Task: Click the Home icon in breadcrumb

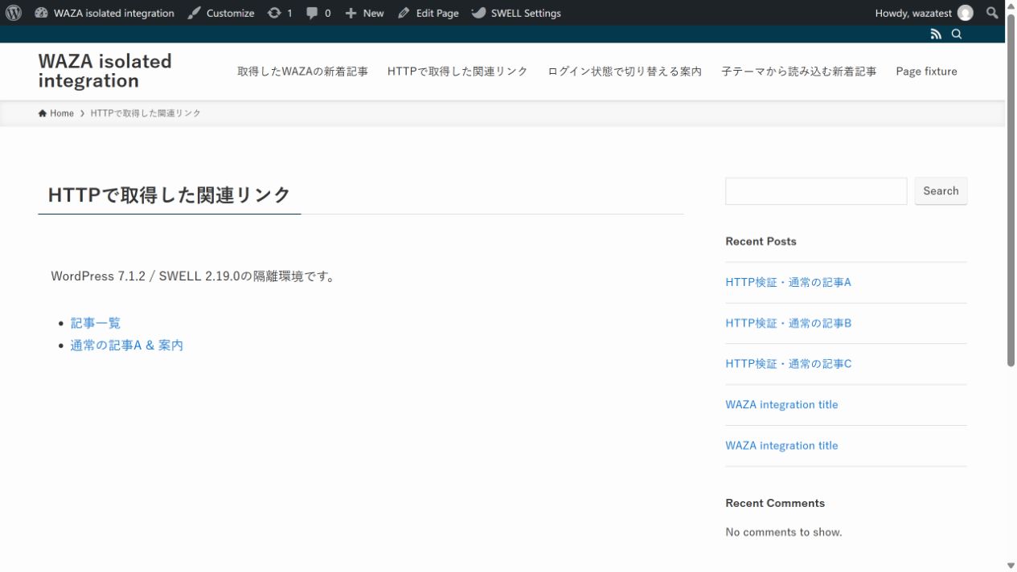Action: (x=43, y=113)
